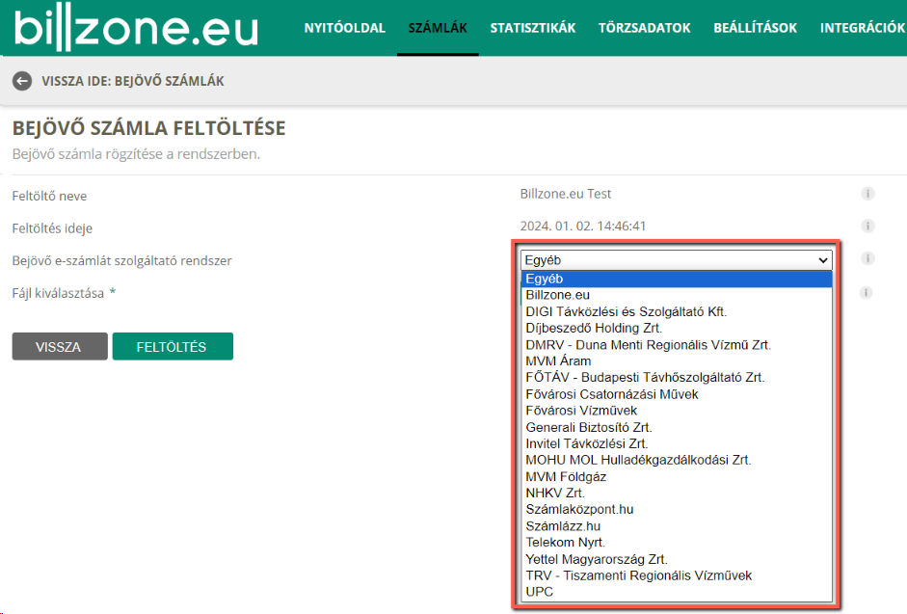Click the billzone.eu logo

[x=136, y=27]
